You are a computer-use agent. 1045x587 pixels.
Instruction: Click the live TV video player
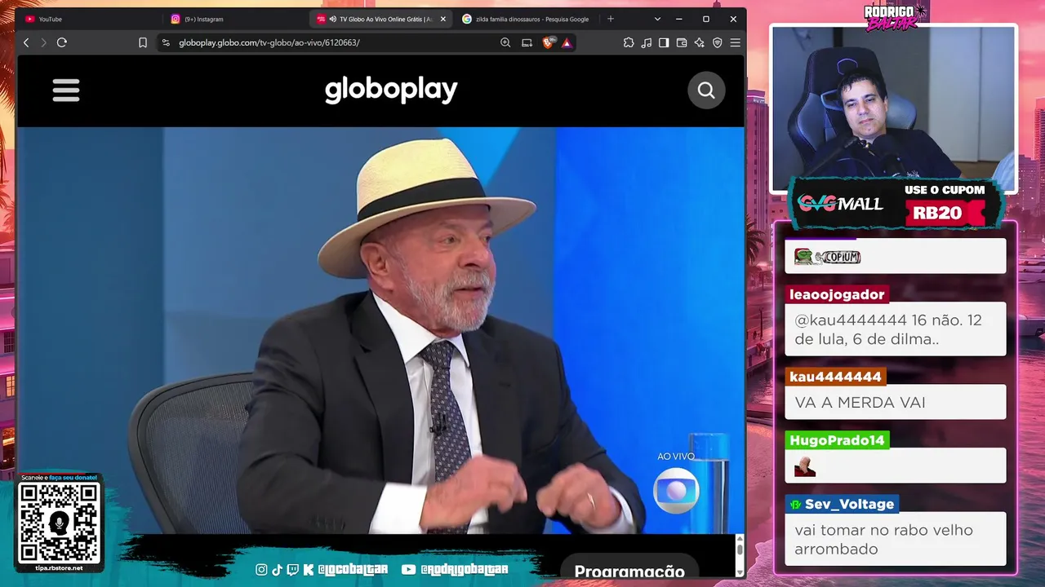click(380, 330)
